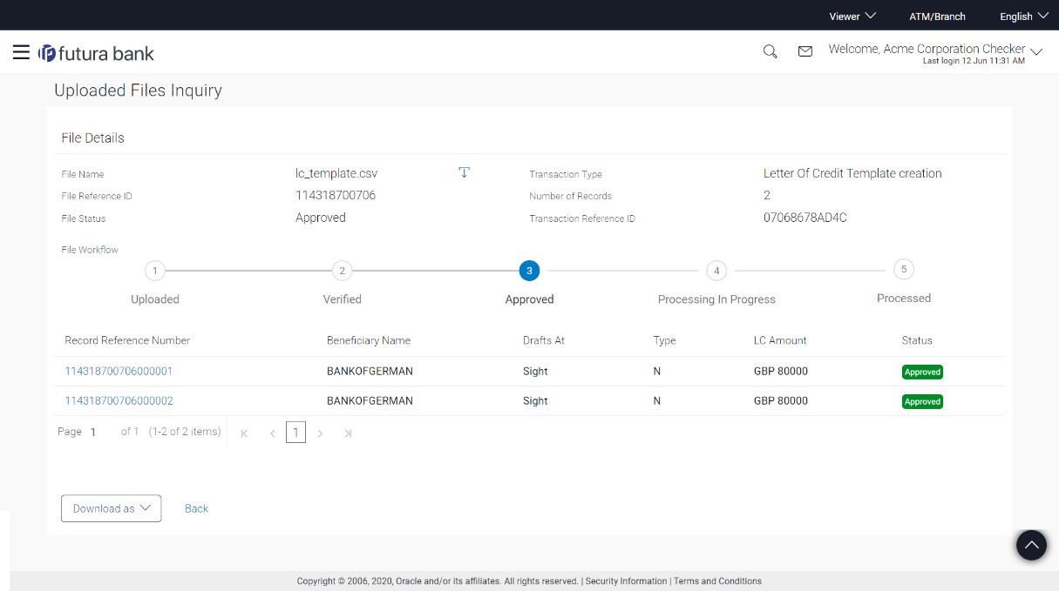The image size is (1059, 591).
Task: Click Transaction Reference ID 07068678AD4C
Action: pyautogui.click(x=805, y=218)
